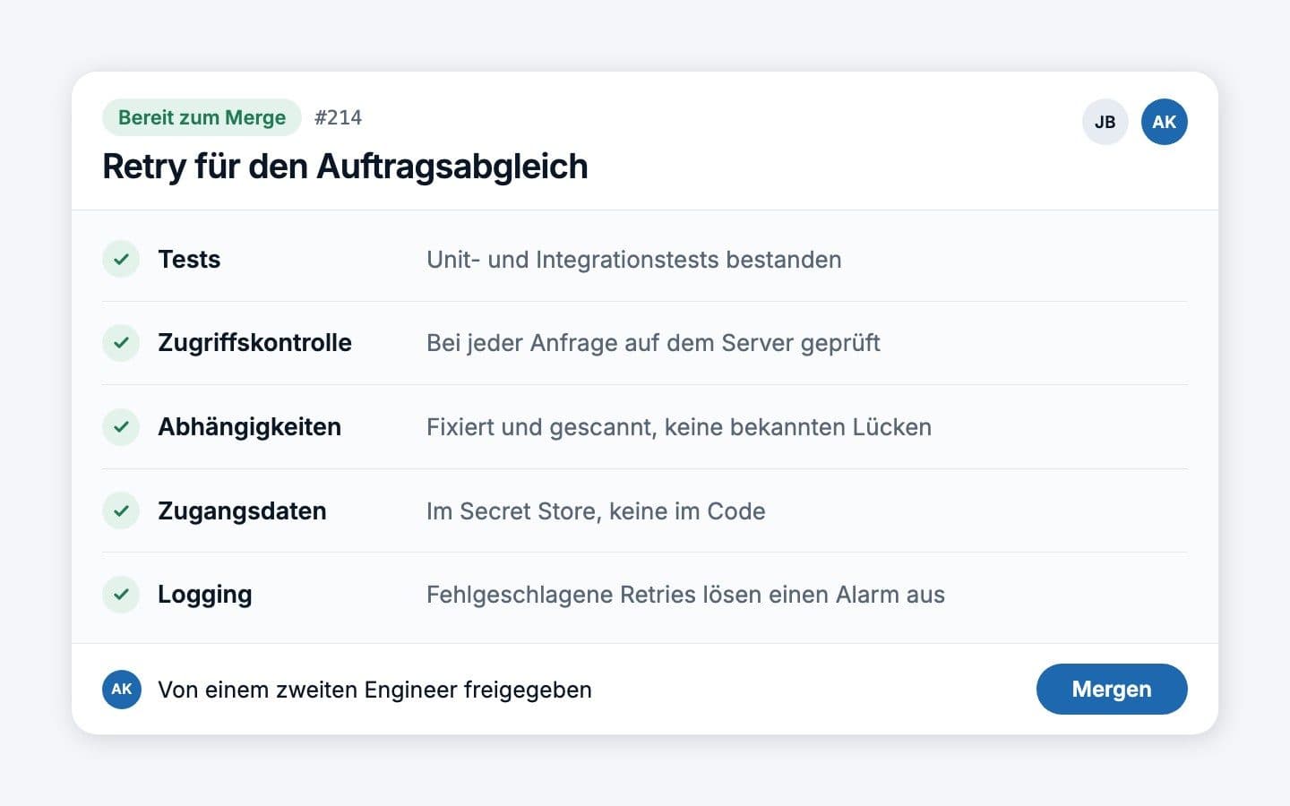Click the checkmark icon beside Tests
Screen dimensions: 1290x806
(121, 259)
